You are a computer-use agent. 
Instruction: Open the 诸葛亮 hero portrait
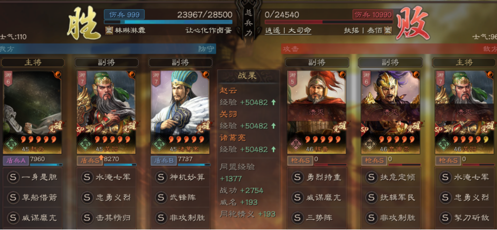(x=180, y=112)
